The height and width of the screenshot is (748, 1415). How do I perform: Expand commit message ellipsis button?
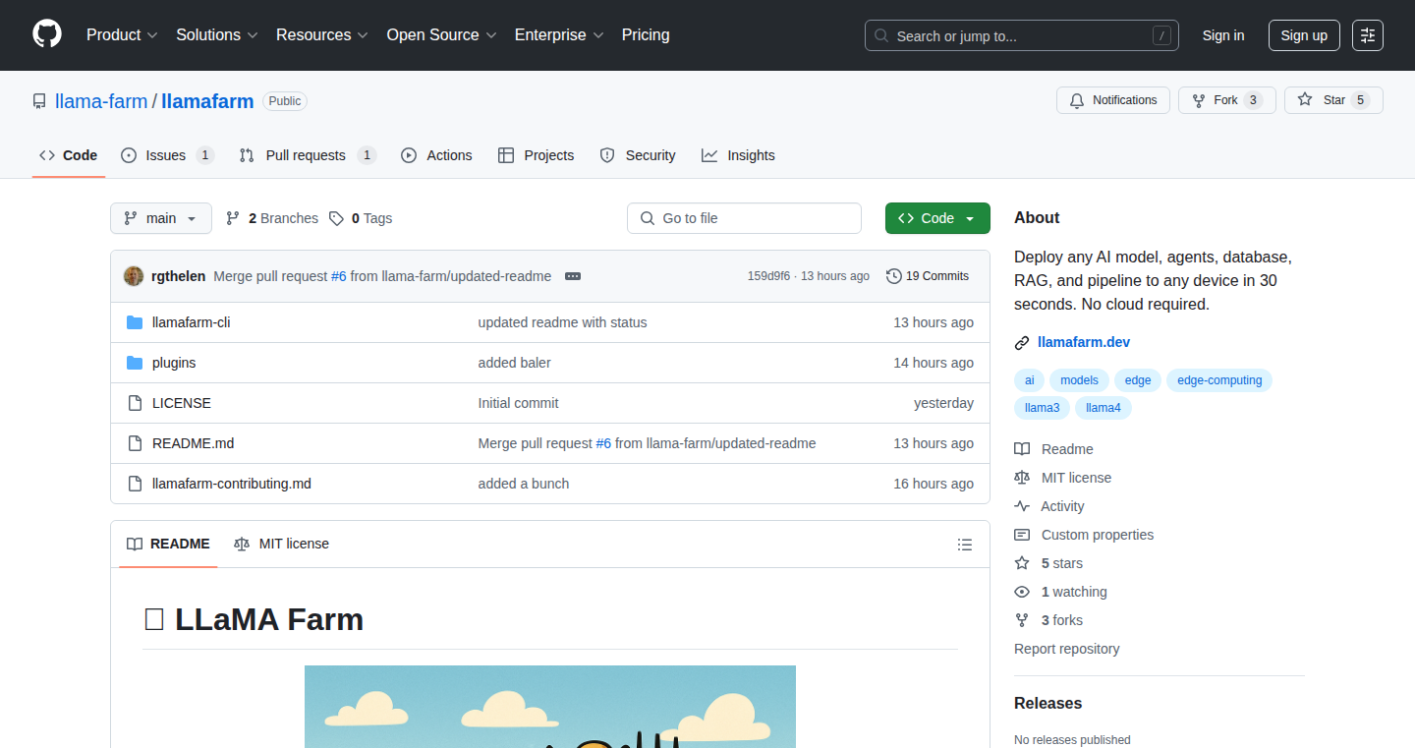click(573, 276)
